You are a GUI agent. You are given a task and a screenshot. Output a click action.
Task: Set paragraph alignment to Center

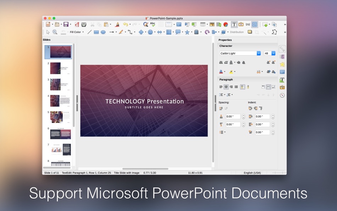click(x=226, y=87)
